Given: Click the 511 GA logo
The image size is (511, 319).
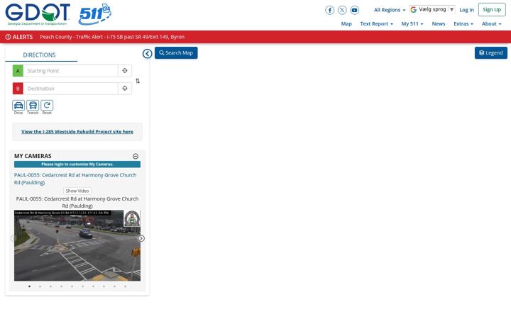Looking at the screenshot, I should [95, 15].
